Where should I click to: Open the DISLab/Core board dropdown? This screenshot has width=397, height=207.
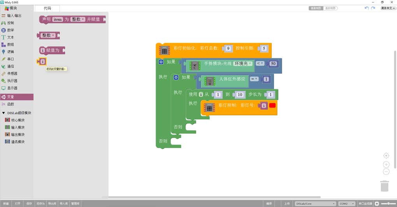(315, 204)
